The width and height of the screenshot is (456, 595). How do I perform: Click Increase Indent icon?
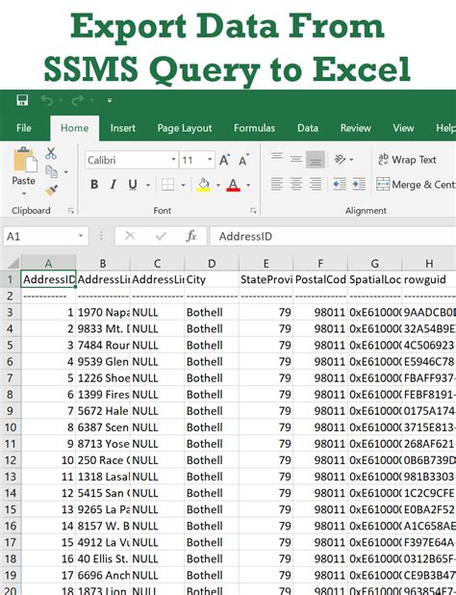pos(359,184)
